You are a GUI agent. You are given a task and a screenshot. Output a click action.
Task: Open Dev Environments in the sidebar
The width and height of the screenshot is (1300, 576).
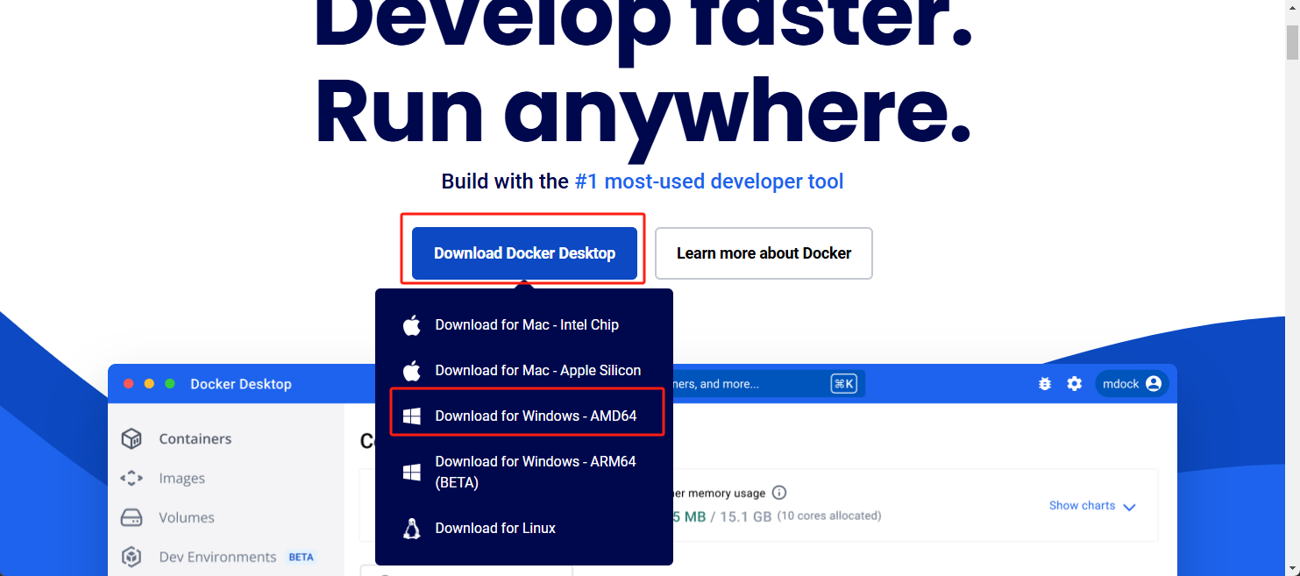217,558
